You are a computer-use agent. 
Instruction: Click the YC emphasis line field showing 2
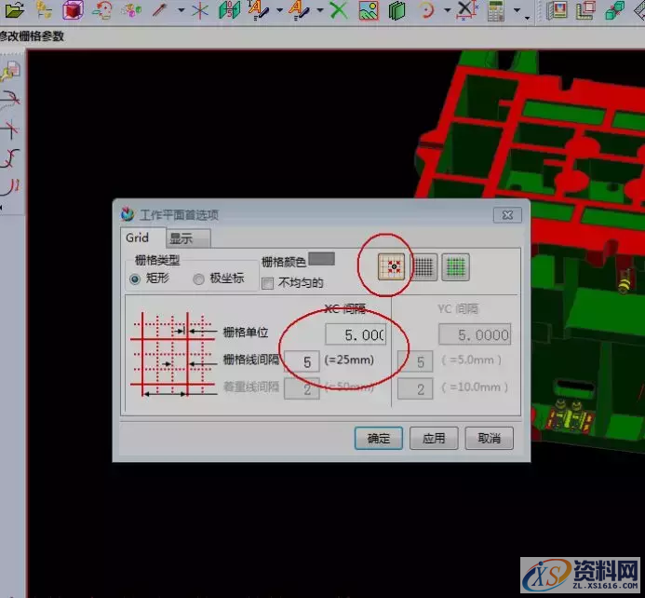coord(415,389)
